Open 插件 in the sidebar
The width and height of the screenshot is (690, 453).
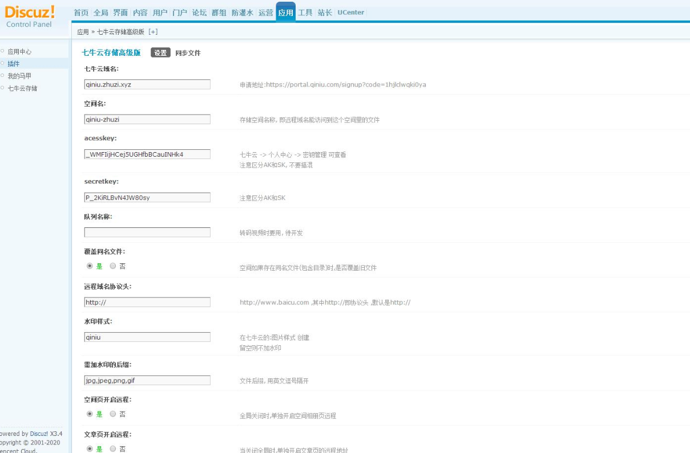tap(14, 64)
